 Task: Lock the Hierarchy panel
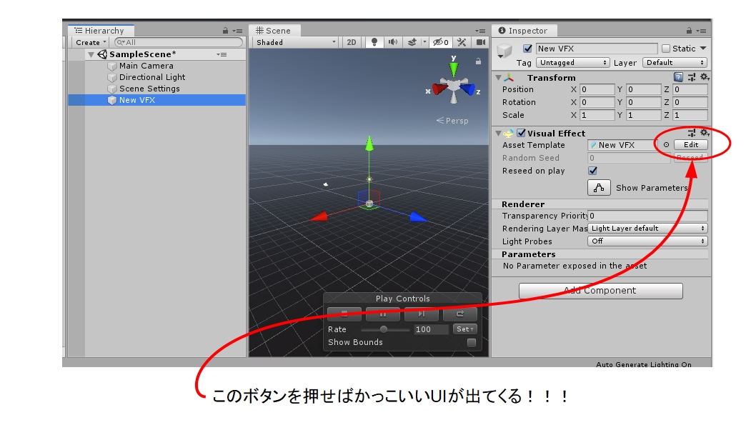[x=225, y=31]
